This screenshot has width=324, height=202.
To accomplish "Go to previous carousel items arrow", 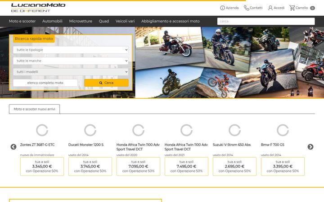I will (13, 147).
